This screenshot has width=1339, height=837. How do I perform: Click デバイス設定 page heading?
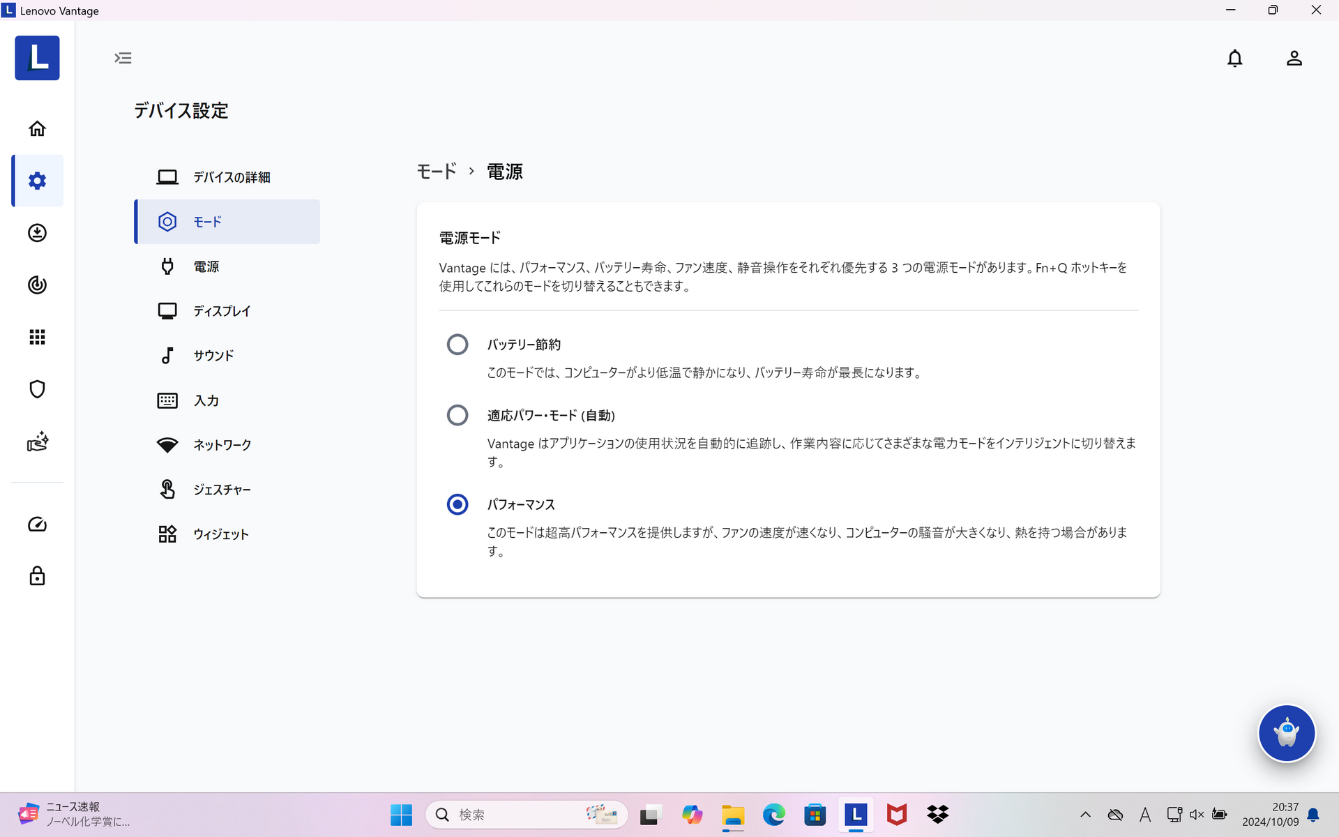pos(181,111)
